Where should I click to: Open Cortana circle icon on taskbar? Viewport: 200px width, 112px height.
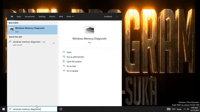click(61, 109)
